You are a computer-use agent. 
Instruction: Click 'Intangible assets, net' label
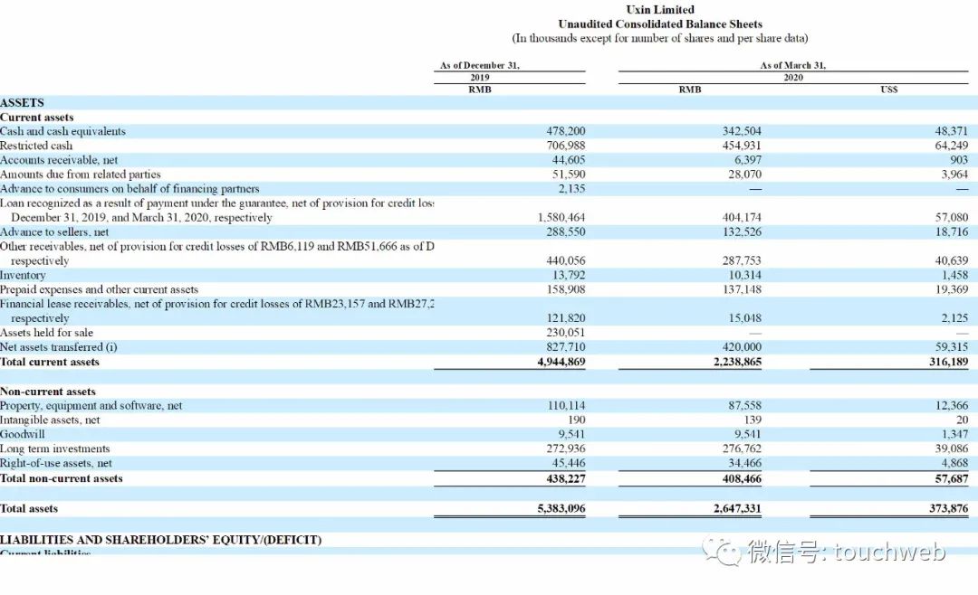[50, 420]
